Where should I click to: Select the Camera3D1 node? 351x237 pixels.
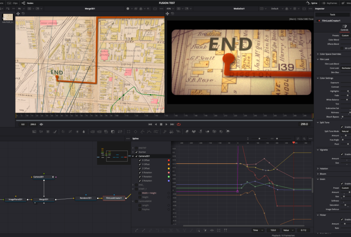point(44,177)
